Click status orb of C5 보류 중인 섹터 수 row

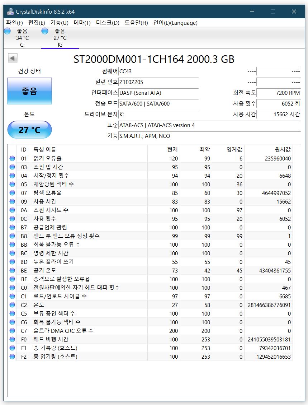[x=12, y=313]
